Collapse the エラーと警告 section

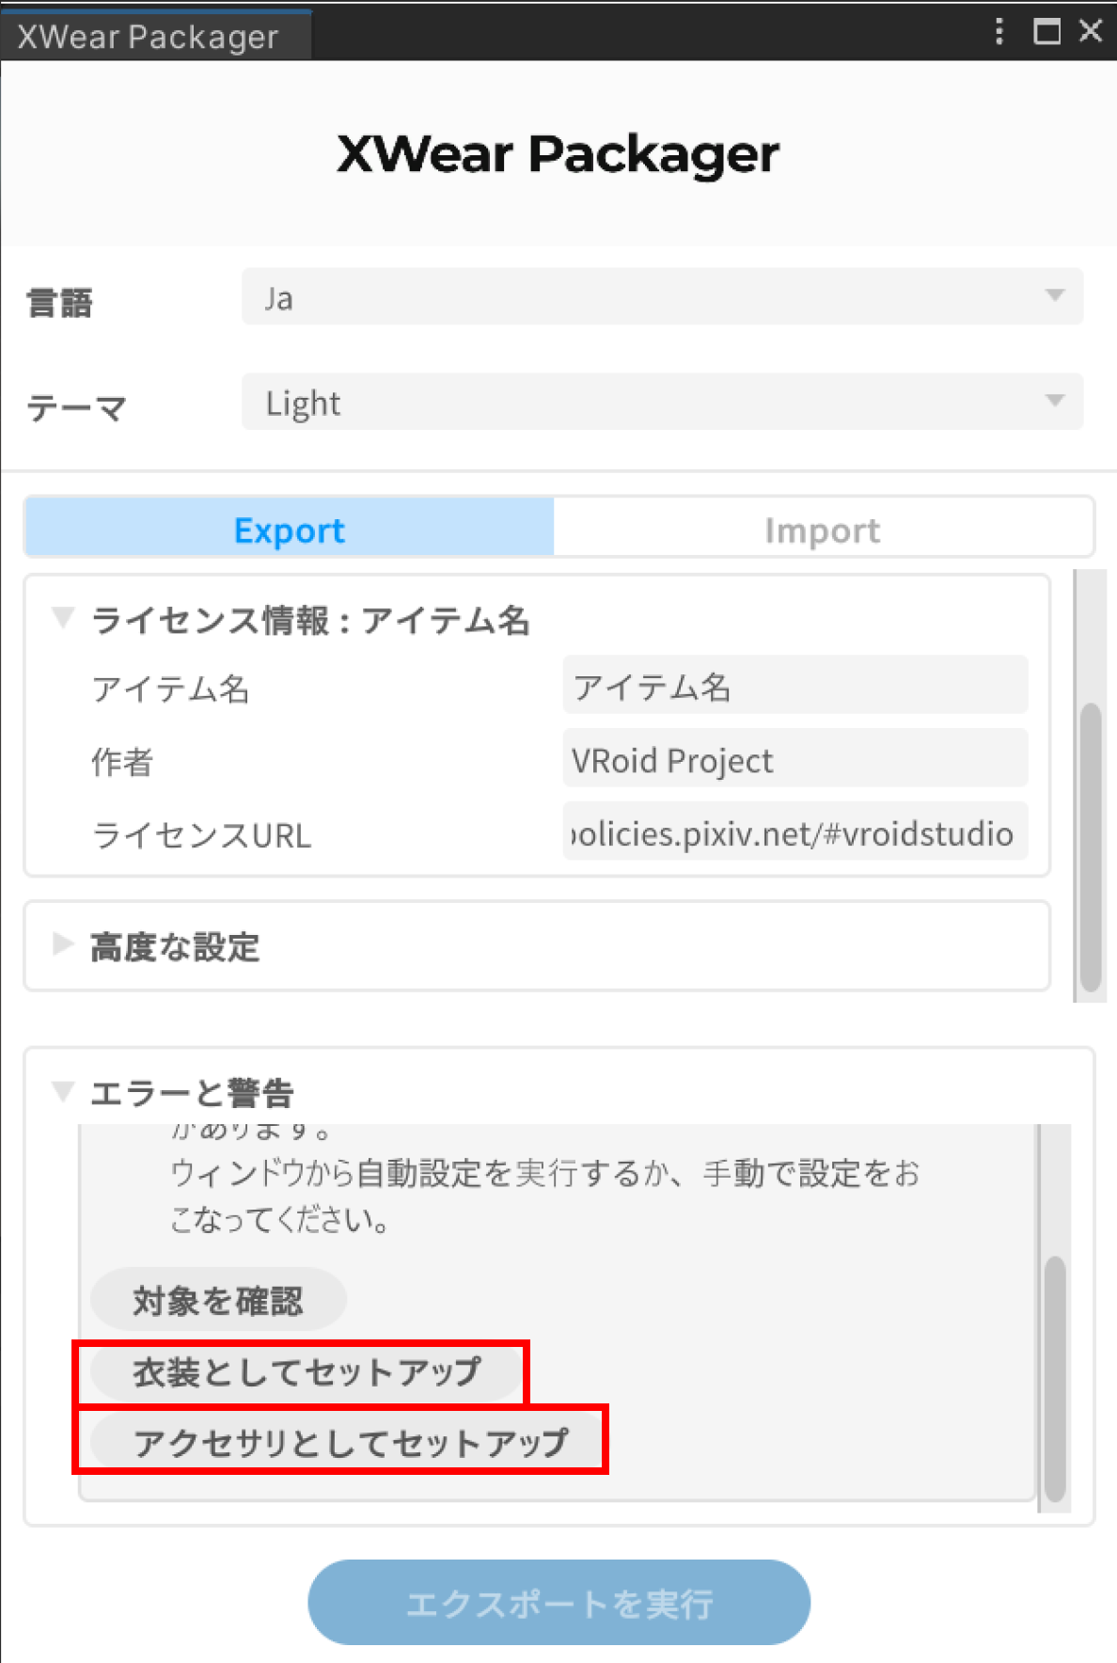point(63,1091)
